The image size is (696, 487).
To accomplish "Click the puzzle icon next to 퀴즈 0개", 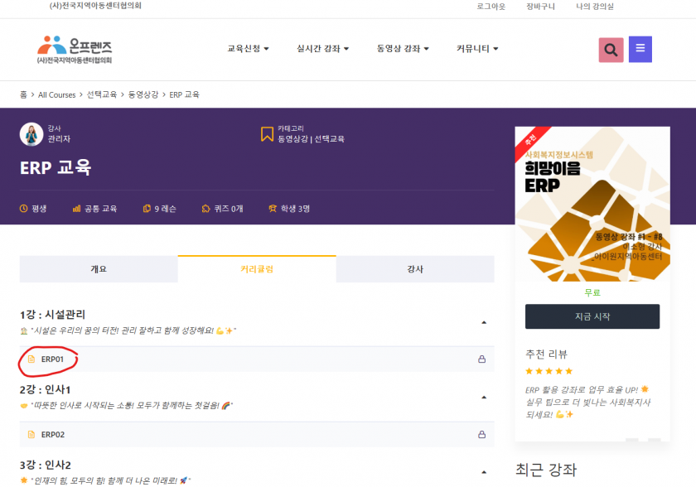I will click(x=205, y=209).
